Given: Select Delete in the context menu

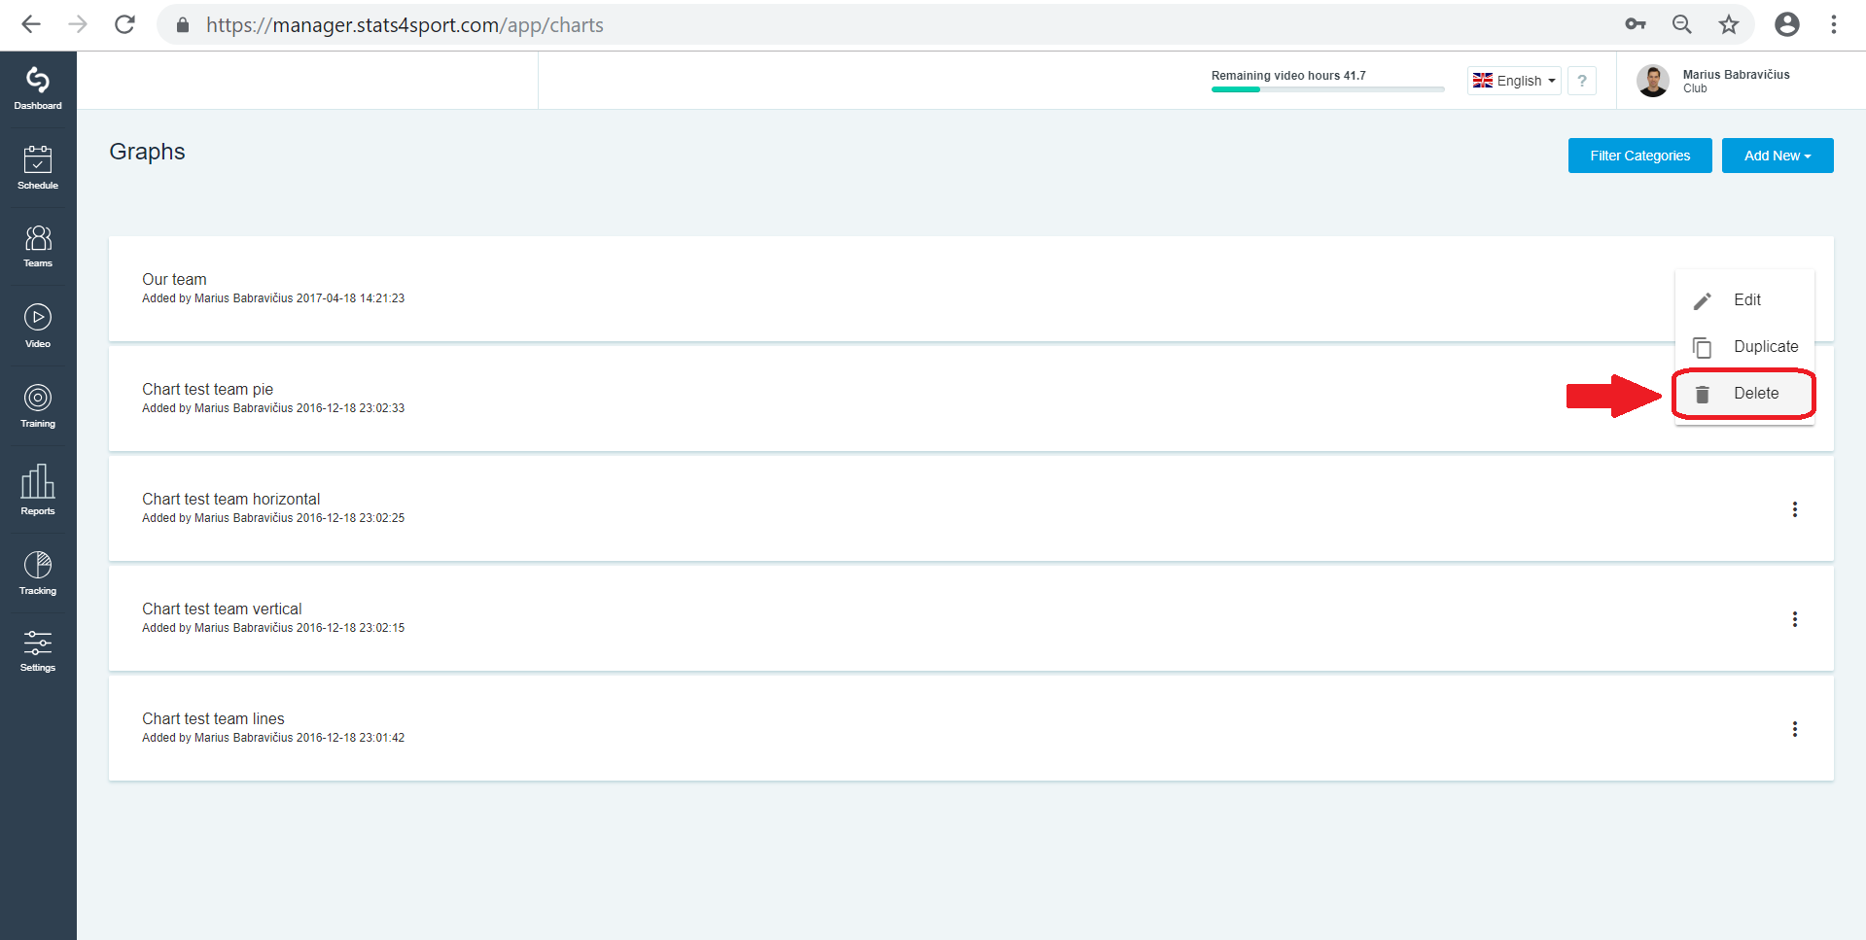Looking at the screenshot, I should (1744, 394).
